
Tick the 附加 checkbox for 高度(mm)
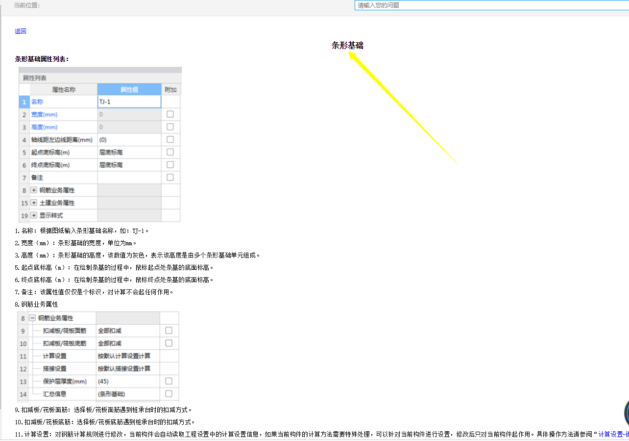click(x=170, y=127)
